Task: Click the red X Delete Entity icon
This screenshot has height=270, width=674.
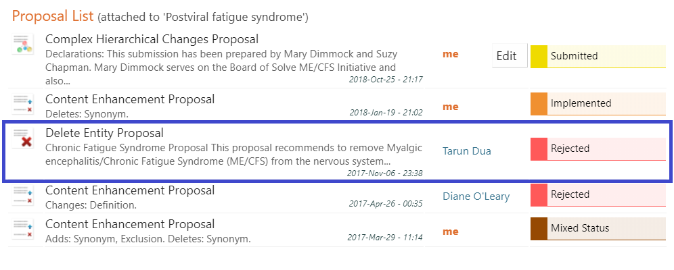Action: coord(23,138)
